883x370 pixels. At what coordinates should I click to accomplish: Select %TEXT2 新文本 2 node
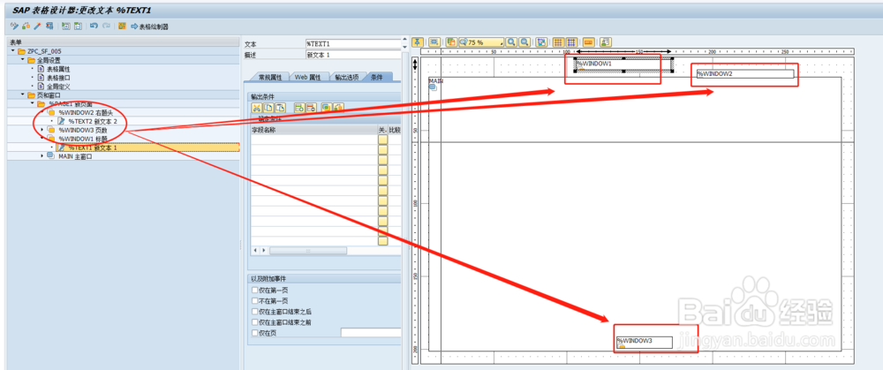point(93,121)
